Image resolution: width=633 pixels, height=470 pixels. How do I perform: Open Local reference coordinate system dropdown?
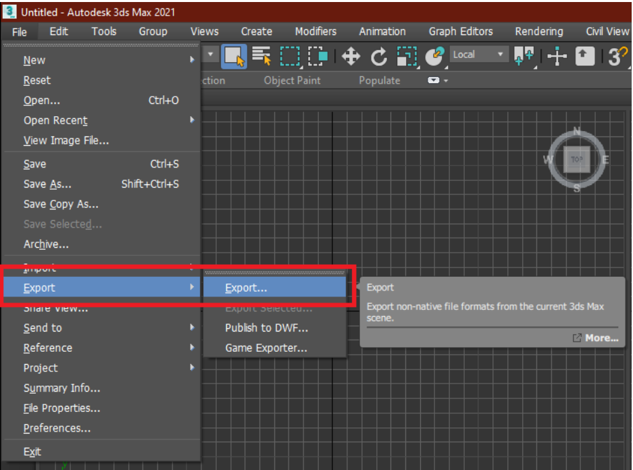(x=478, y=54)
